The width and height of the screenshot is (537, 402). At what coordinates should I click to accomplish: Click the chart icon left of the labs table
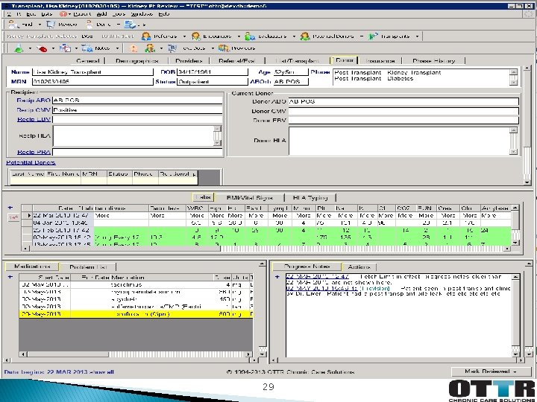13,217
